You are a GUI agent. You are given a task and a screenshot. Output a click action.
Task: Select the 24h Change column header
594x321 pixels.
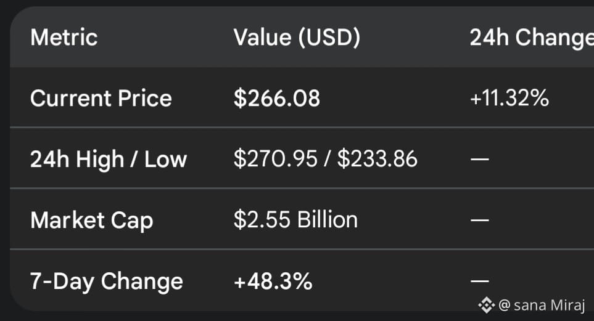(x=532, y=38)
